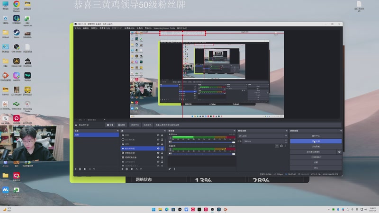Screen dimensions: 379x213
Task: Toggle lock on the 视频采集设备 camera source
Action: pos(162,158)
